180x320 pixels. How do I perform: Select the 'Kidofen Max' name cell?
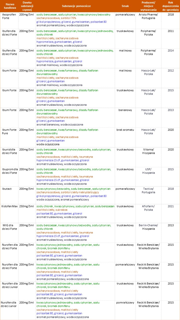(9, 206)
